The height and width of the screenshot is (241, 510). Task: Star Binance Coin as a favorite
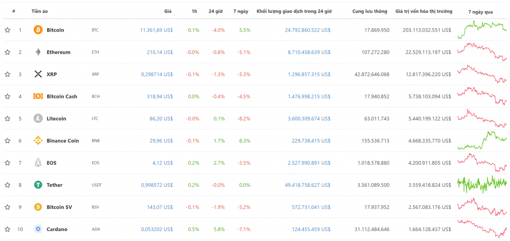click(8, 140)
